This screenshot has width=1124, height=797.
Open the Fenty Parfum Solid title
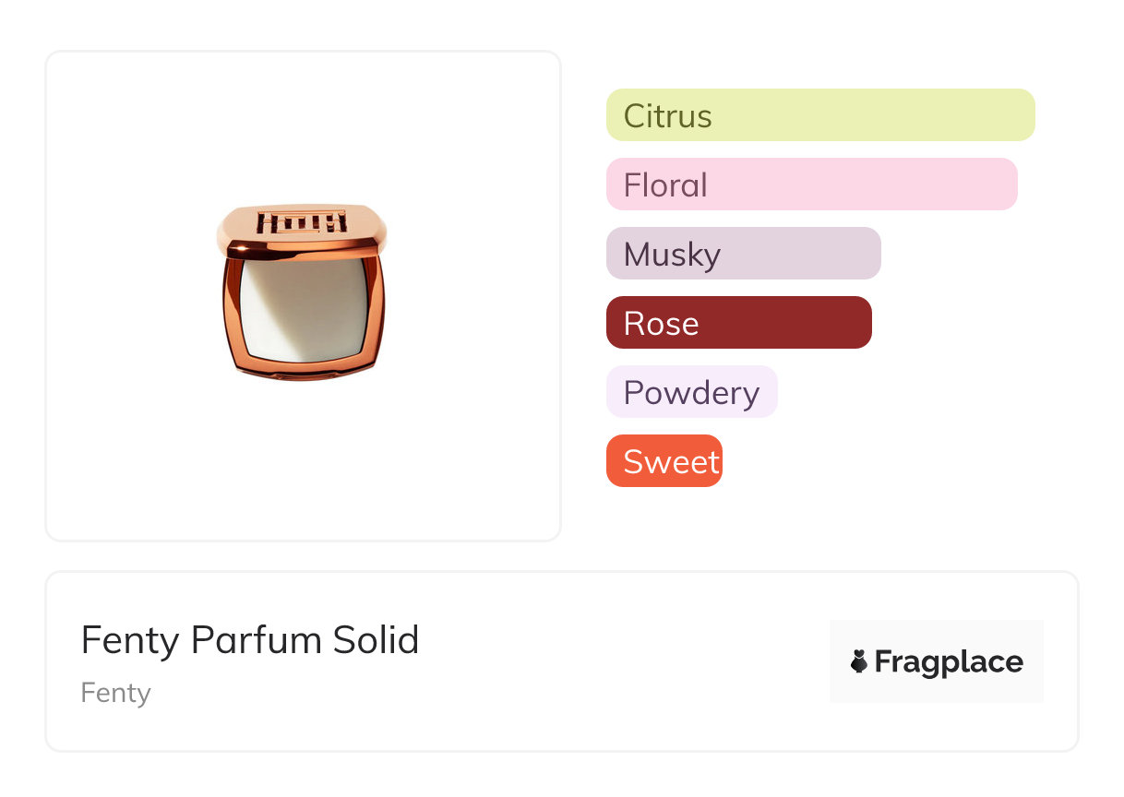(x=250, y=640)
